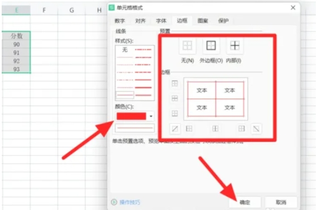Click the play icon beside 操作技巧
This screenshot has width=322, height=210.
click(x=114, y=202)
